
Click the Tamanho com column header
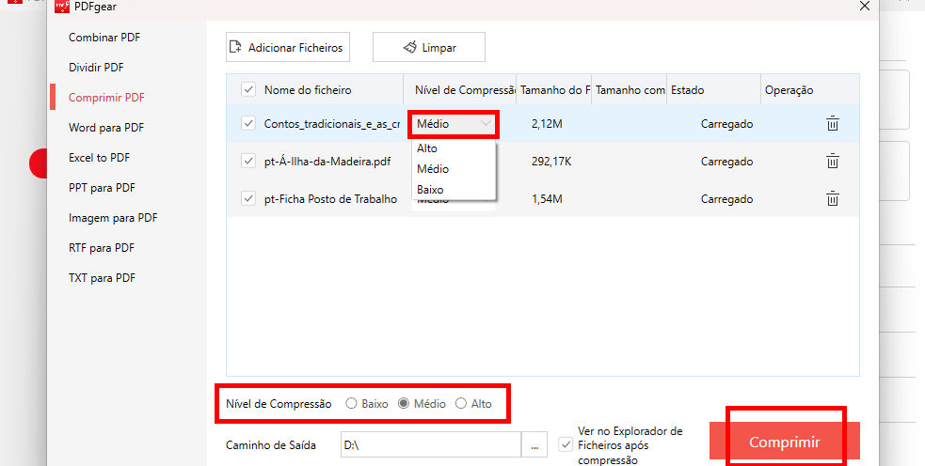click(x=630, y=90)
